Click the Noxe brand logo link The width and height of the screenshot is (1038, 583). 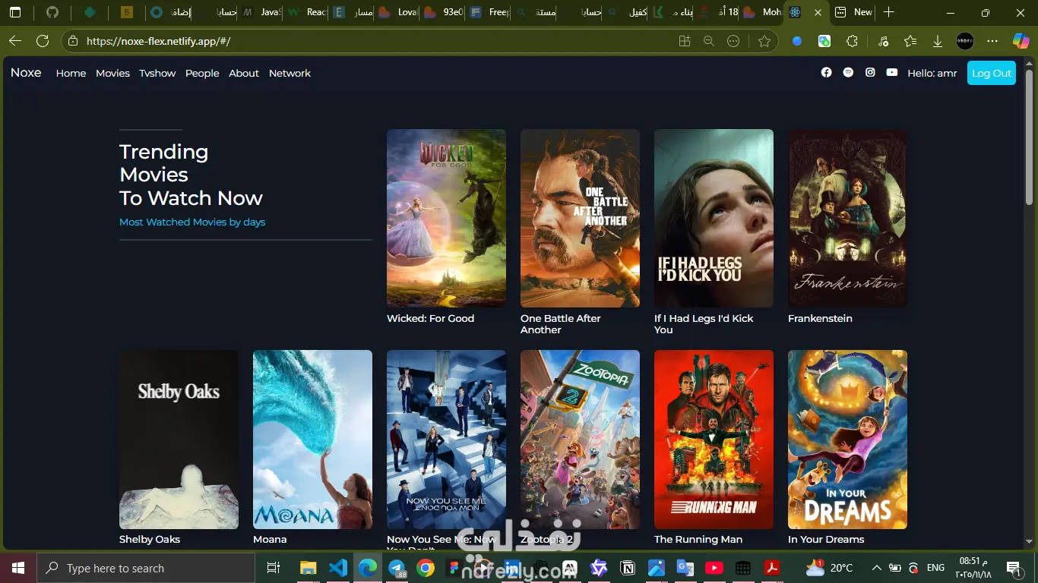point(26,73)
